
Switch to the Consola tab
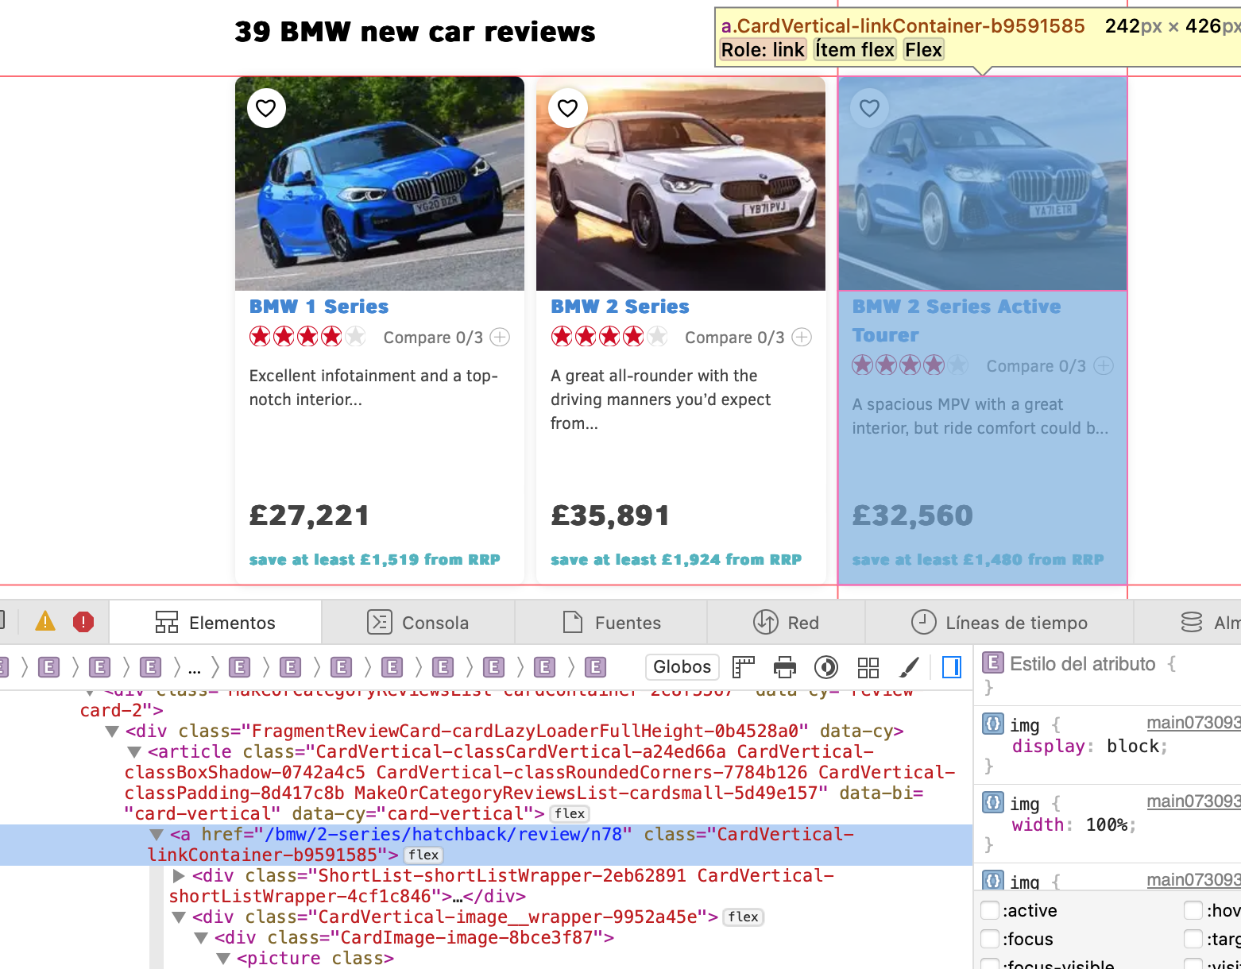point(418,623)
